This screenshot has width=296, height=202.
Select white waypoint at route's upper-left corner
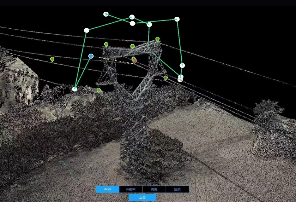point(87,30)
